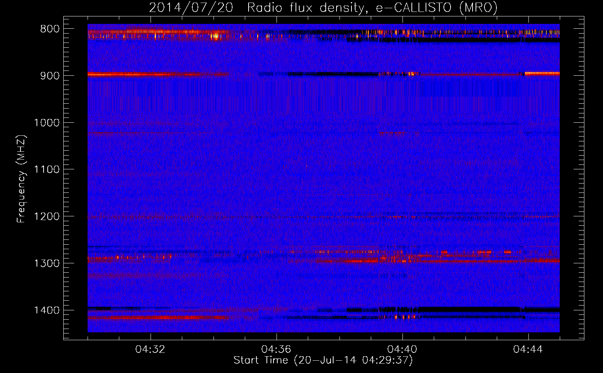Select the 900 frequency axis label
This screenshot has width=603, height=373.
tap(50, 76)
